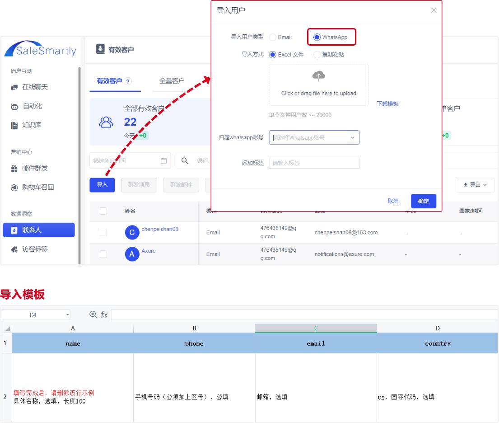Click the 添加标签 input field
This screenshot has width=499, height=423.
click(x=314, y=163)
